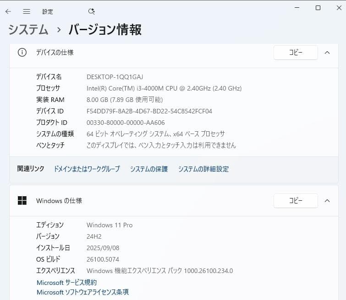Click the システムの種類 label

coord(55,134)
